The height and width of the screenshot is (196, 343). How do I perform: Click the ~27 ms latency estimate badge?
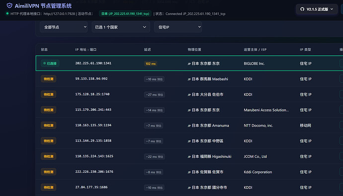click(x=154, y=95)
